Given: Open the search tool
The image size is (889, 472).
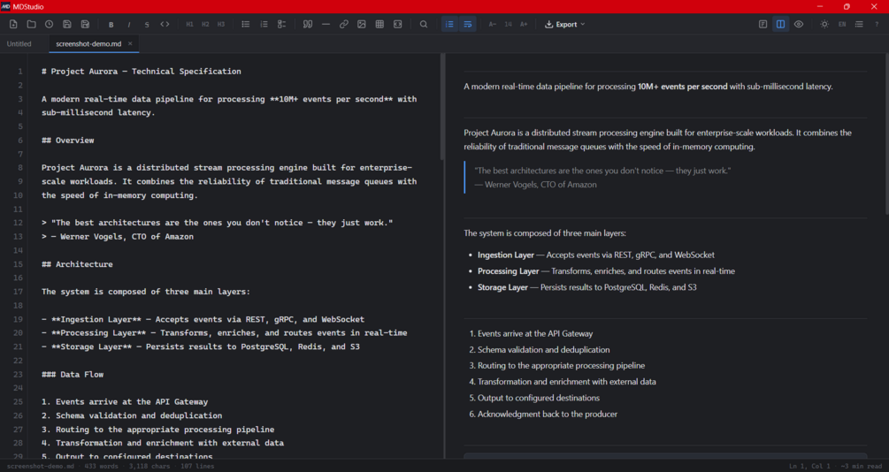Looking at the screenshot, I should pyautogui.click(x=424, y=25).
